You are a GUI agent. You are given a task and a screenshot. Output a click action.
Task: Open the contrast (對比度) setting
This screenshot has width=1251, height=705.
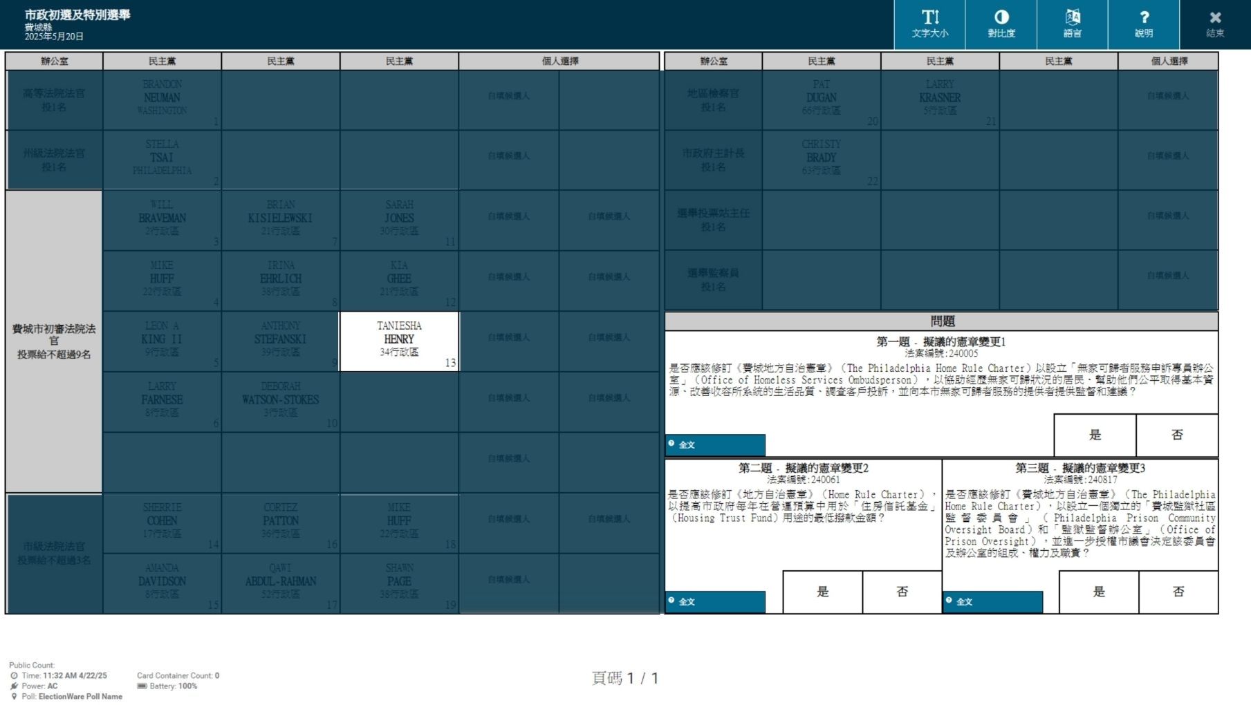(1001, 24)
